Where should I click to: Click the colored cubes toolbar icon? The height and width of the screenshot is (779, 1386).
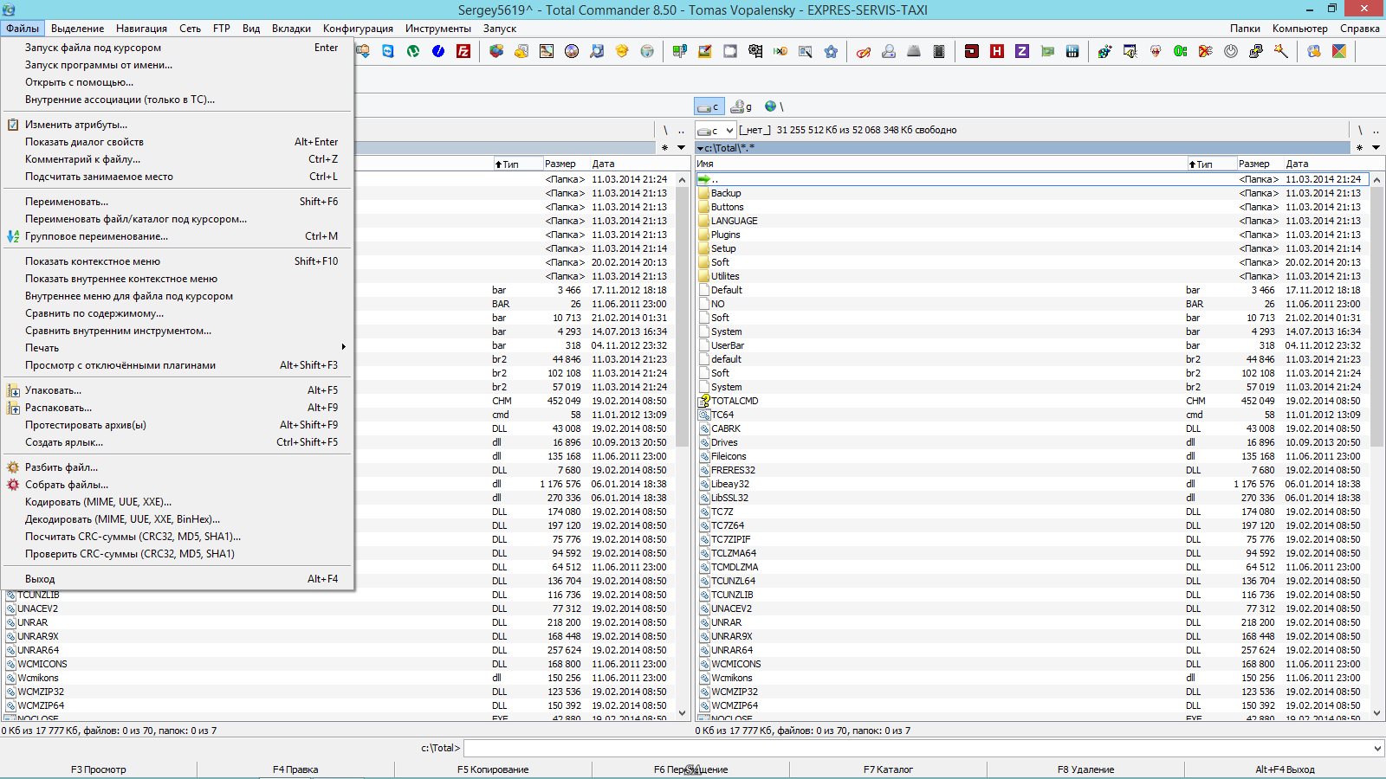(496, 51)
